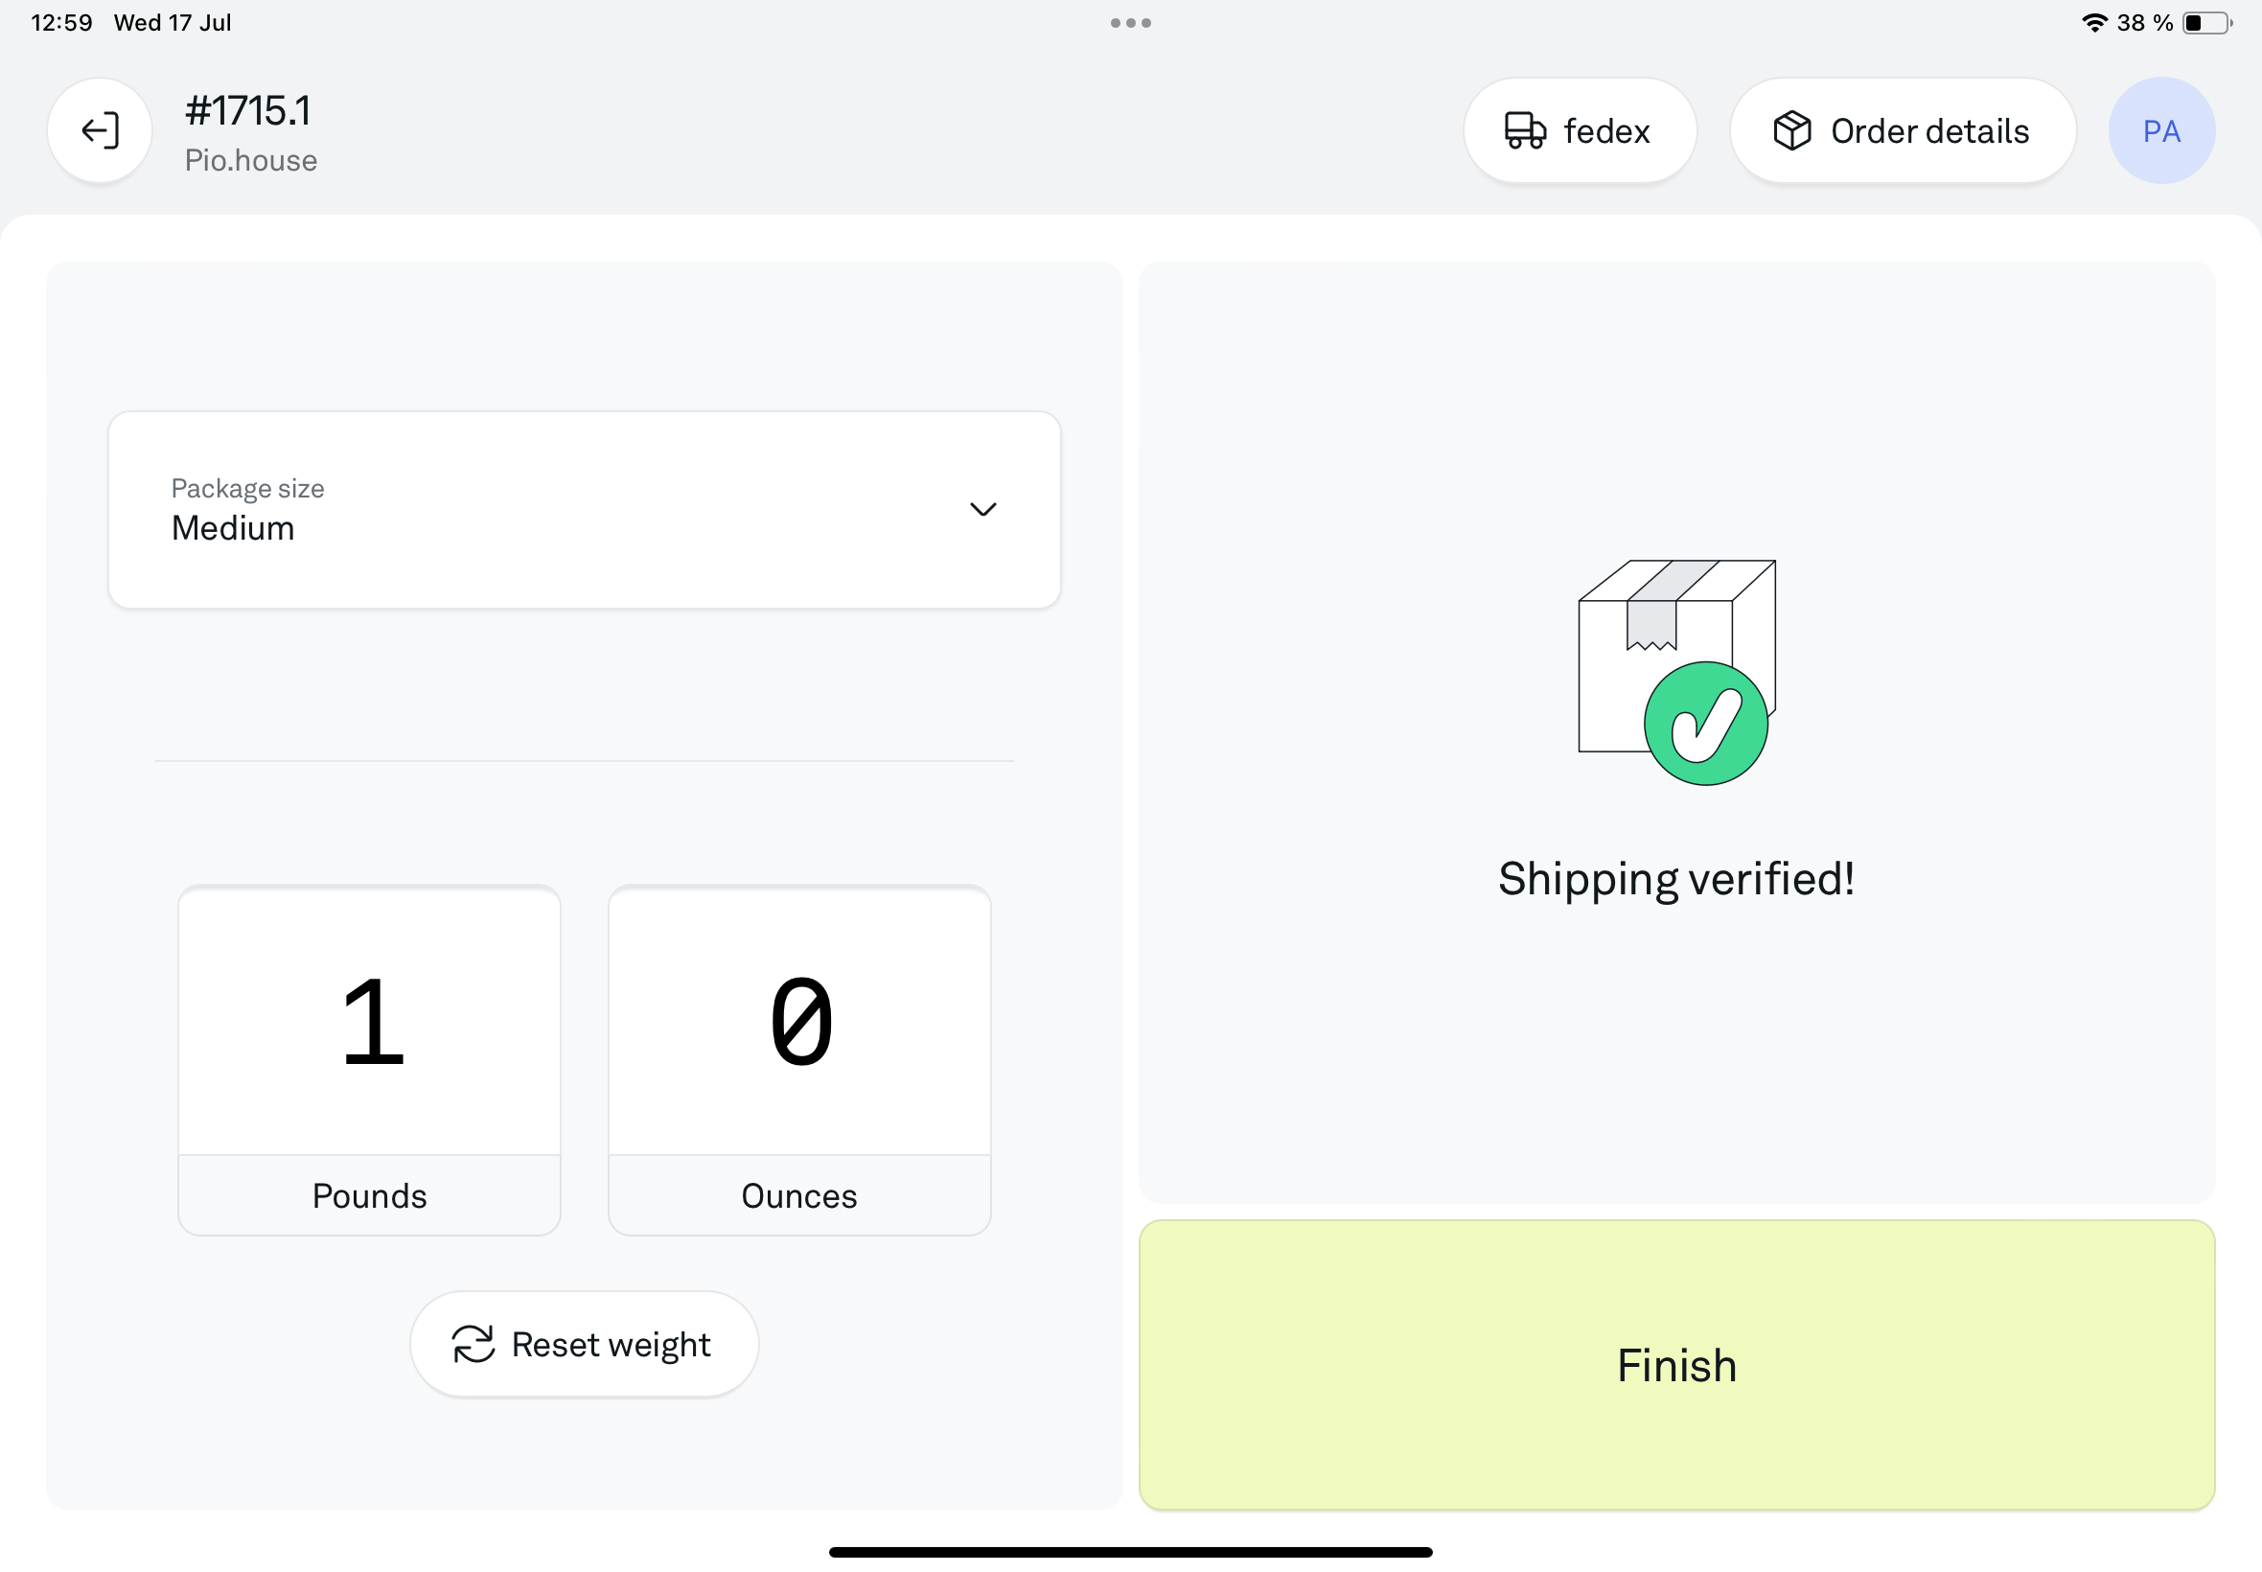Tap the battery indicator icon
Image resolution: width=2262 pixels, height=1572 pixels.
pyautogui.click(x=2205, y=23)
